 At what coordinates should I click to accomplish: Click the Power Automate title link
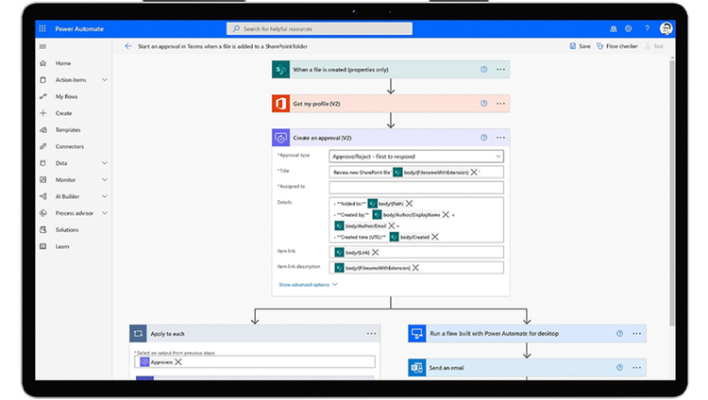[79, 28]
